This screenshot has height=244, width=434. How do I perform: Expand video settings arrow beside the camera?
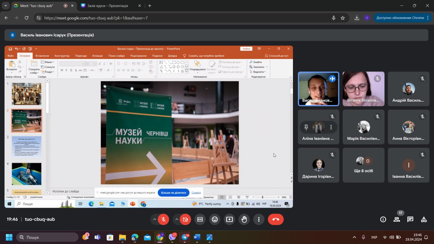[177, 219]
